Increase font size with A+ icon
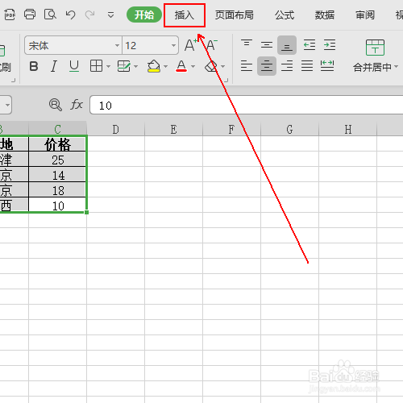The height and width of the screenshot is (403, 403). point(191,44)
